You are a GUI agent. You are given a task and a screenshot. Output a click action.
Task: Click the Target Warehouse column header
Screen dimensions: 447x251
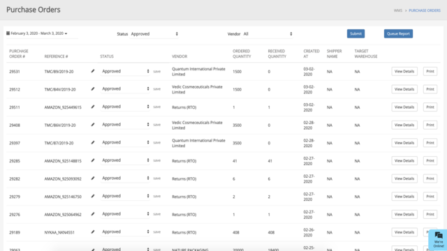[x=366, y=54]
